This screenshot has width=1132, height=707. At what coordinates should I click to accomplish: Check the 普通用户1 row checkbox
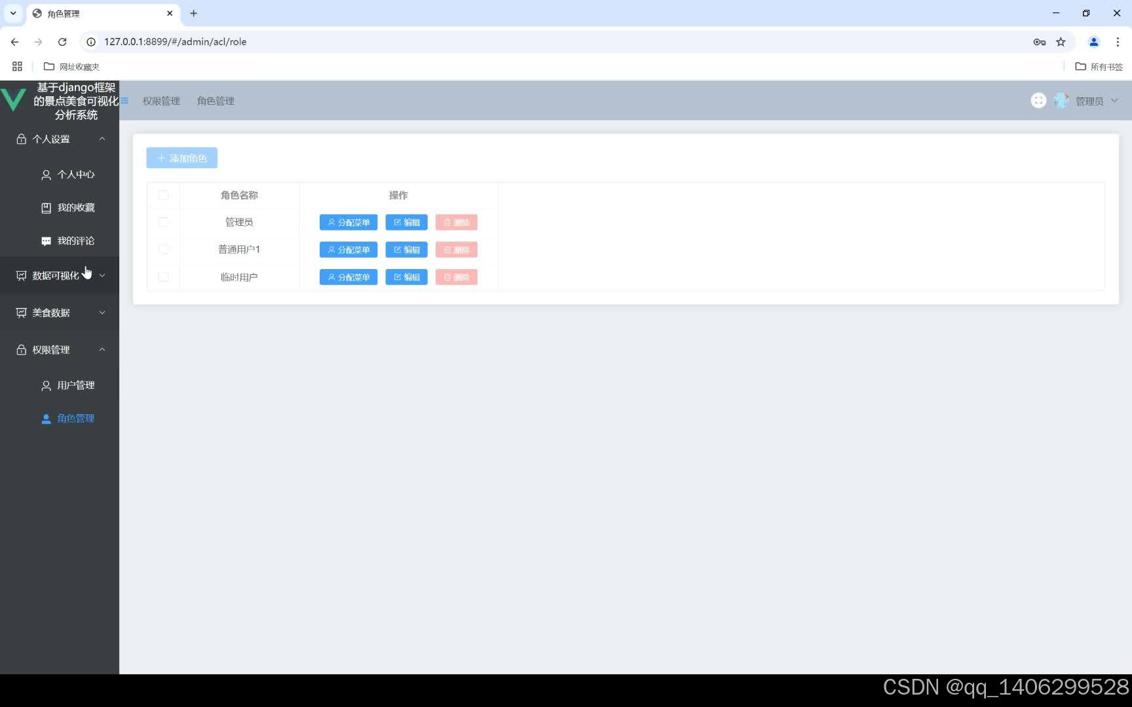click(164, 249)
